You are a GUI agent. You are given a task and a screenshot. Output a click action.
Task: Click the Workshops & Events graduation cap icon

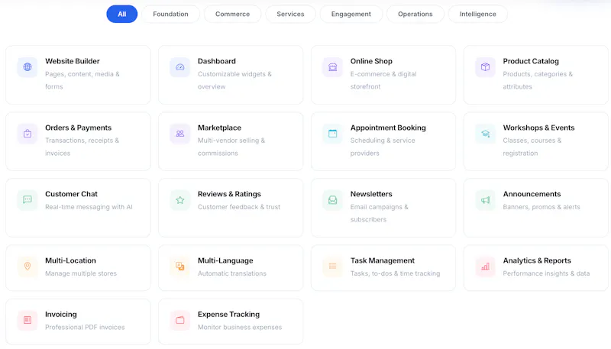point(485,134)
